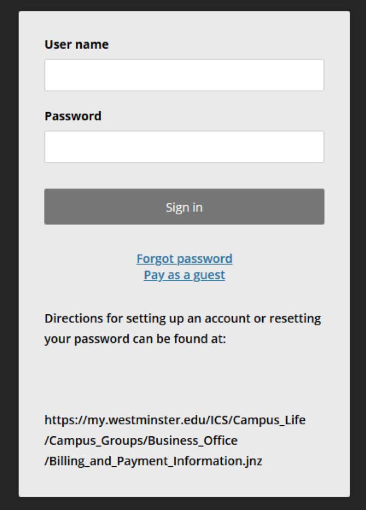Click the bold User name label

click(x=76, y=45)
